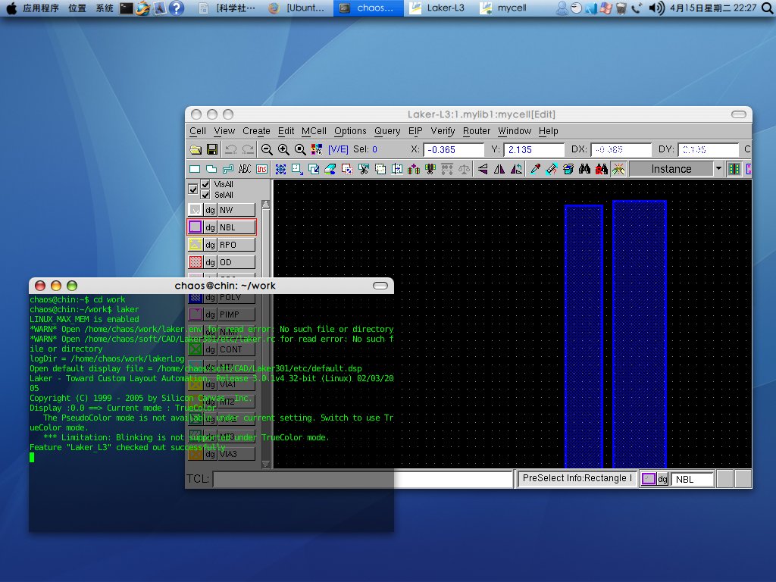The width and height of the screenshot is (776, 582).
Task: Select the OD layer button
Action: click(x=237, y=262)
